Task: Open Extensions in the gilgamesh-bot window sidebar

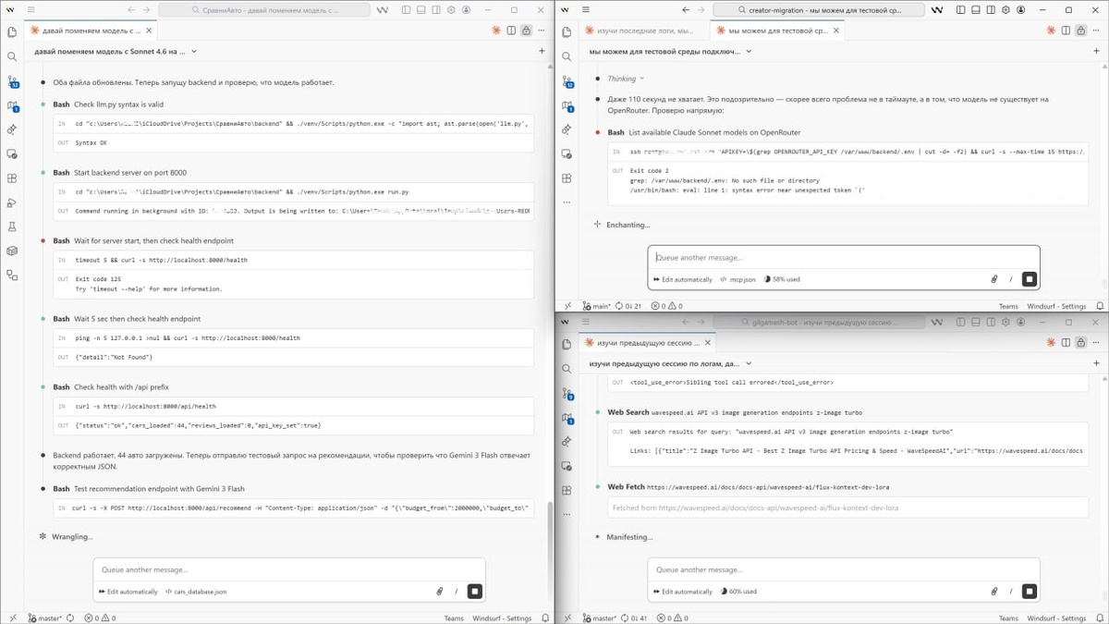Action: 567,491
